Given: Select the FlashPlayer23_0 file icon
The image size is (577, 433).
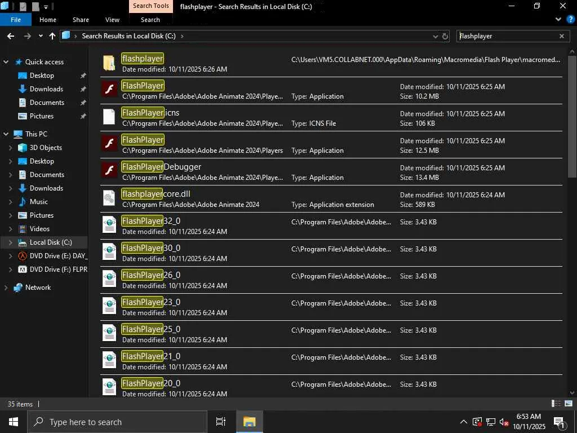Looking at the screenshot, I should (109, 306).
